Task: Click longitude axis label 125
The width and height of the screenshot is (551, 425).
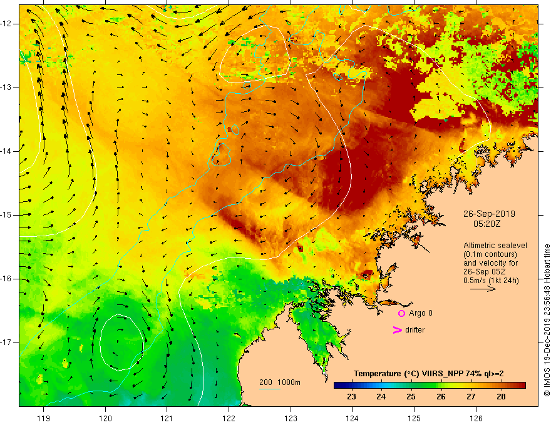Action: 415,418
